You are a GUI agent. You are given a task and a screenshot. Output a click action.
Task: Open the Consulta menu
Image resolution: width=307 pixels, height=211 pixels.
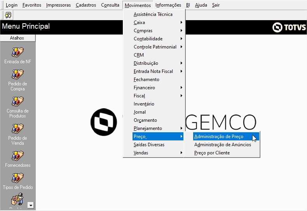tap(110, 5)
